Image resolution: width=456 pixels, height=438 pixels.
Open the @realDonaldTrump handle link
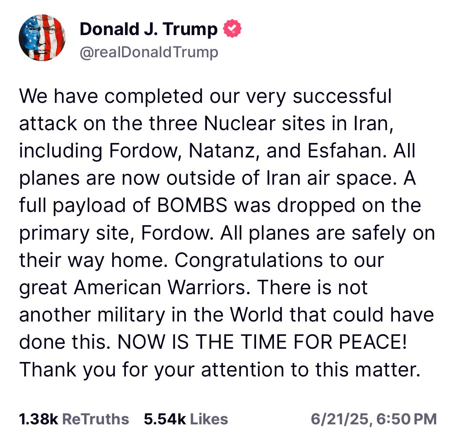pyautogui.click(x=149, y=52)
